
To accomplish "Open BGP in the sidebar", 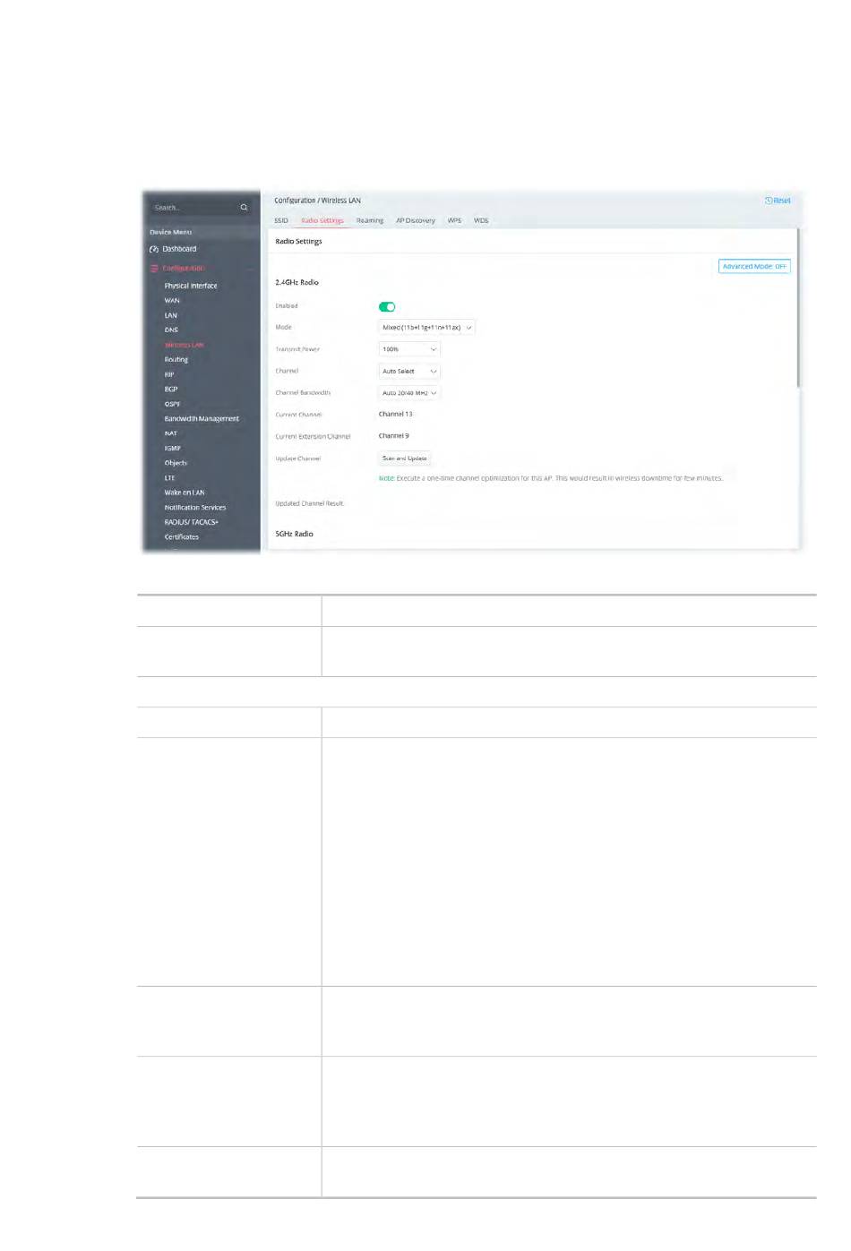I will coord(171,390).
